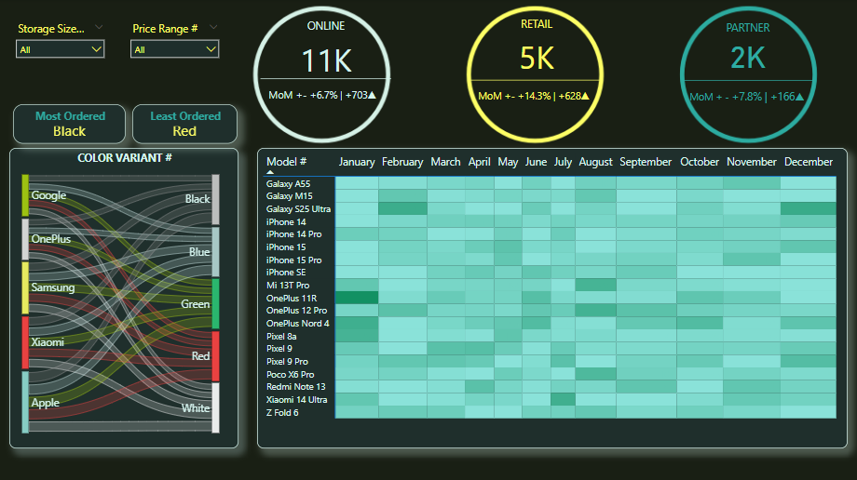The width and height of the screenshot is (857, 480).
Task: Select the OnePlus 11R row label
Action: (292, 299)
